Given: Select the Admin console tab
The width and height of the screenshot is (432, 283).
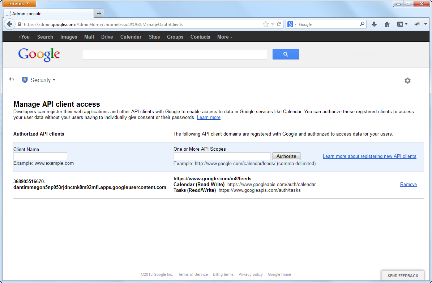Looking at the screenshot, I should (49, 13).
